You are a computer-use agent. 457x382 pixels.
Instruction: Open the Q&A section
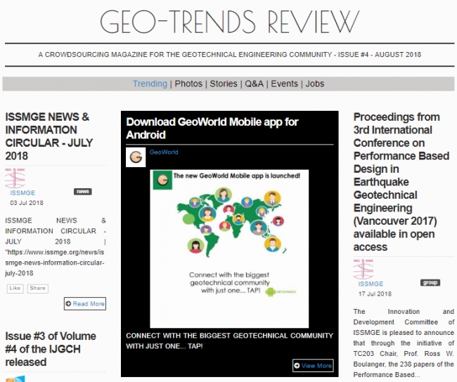coord(254,84)
